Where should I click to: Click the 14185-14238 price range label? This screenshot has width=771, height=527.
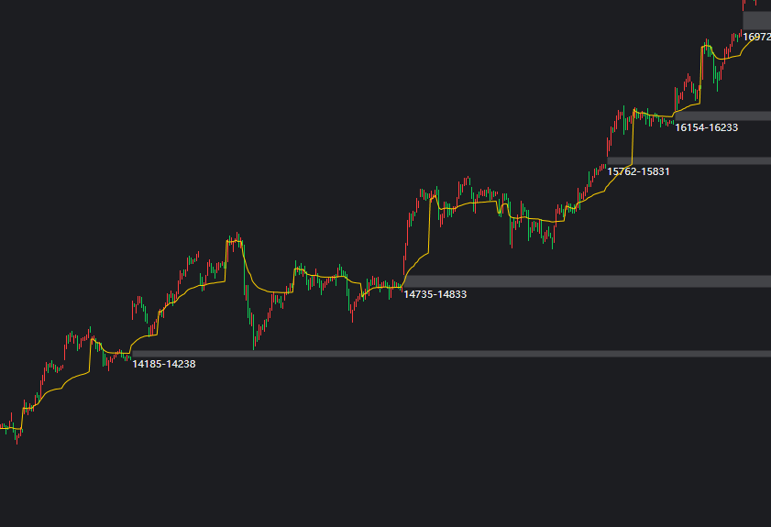(x=164, y=364)
